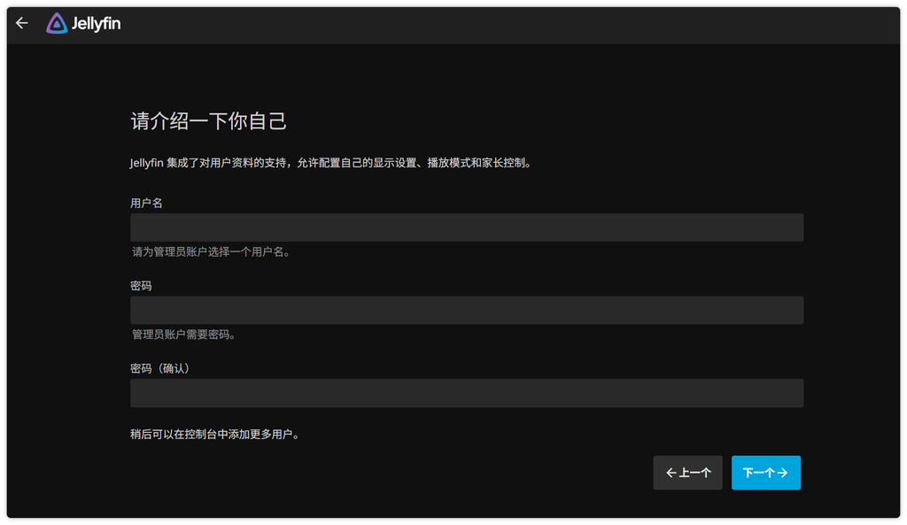
Task: Click the 管理员账户需要密码 hint text
Action: 185,334
